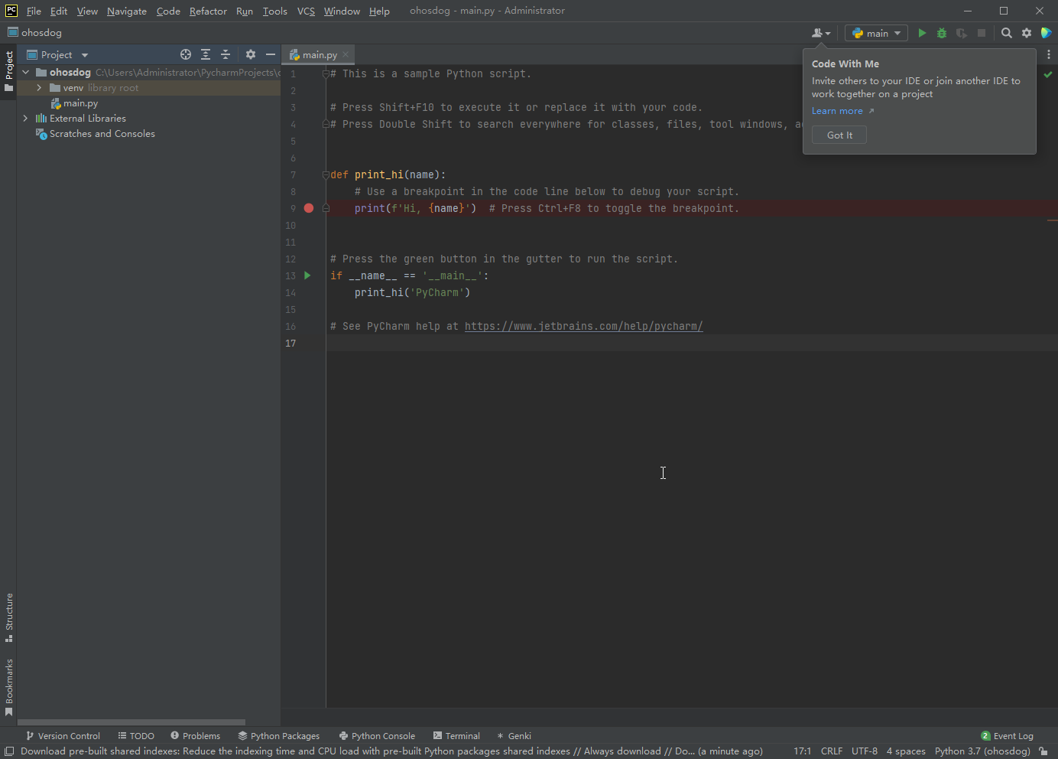Open the Tools menu
1058x759 pixels.
275,11
